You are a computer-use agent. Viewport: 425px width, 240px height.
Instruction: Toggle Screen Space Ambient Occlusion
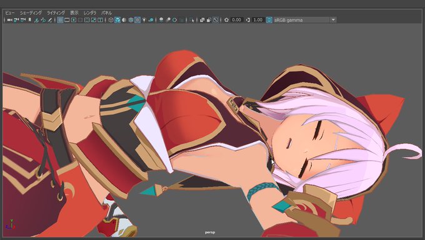point(161,20)
